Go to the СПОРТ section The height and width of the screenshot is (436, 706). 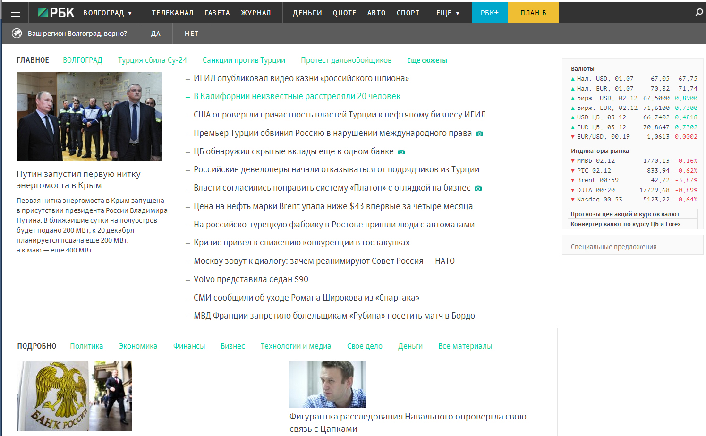(408, 13)
